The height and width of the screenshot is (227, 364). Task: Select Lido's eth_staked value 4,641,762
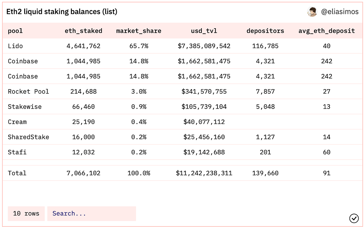click(83, 46)
